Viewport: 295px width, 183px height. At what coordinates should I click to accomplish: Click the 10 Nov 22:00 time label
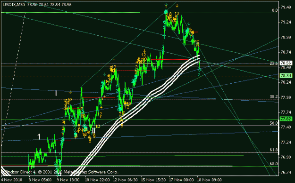(x=97, y=180)
